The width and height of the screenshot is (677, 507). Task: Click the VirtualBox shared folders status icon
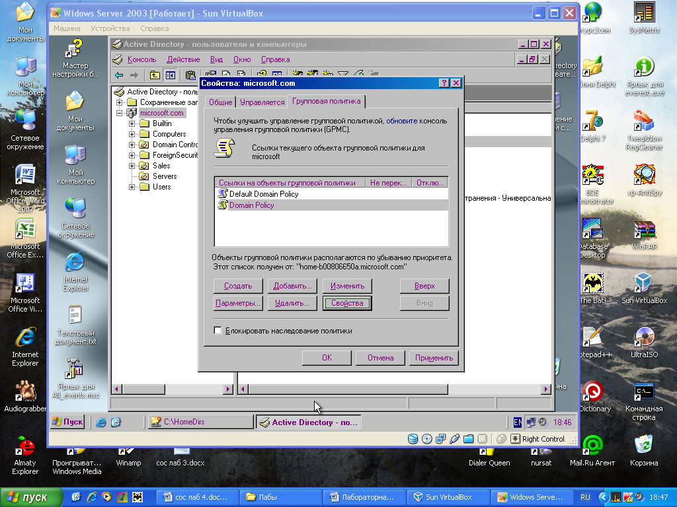469,439
